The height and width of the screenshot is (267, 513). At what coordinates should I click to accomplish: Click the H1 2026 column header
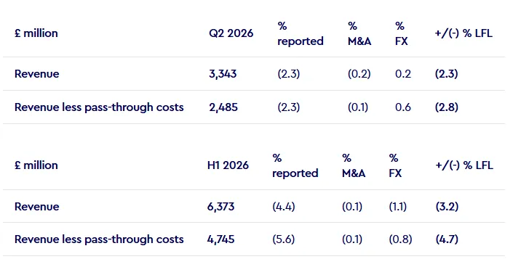228,165
